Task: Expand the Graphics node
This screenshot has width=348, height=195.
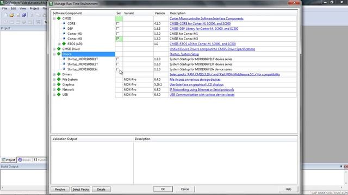Action: pos(54,84)
